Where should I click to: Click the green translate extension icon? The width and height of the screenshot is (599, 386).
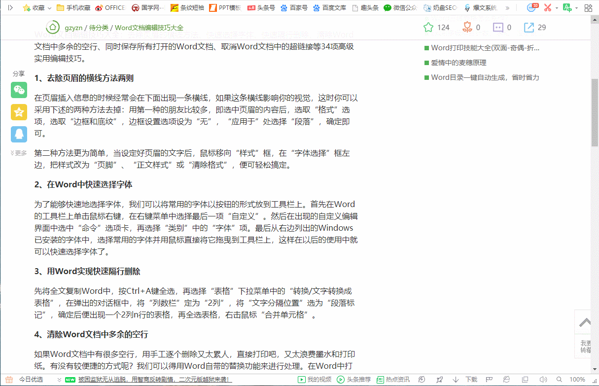(x=567, y=8)
